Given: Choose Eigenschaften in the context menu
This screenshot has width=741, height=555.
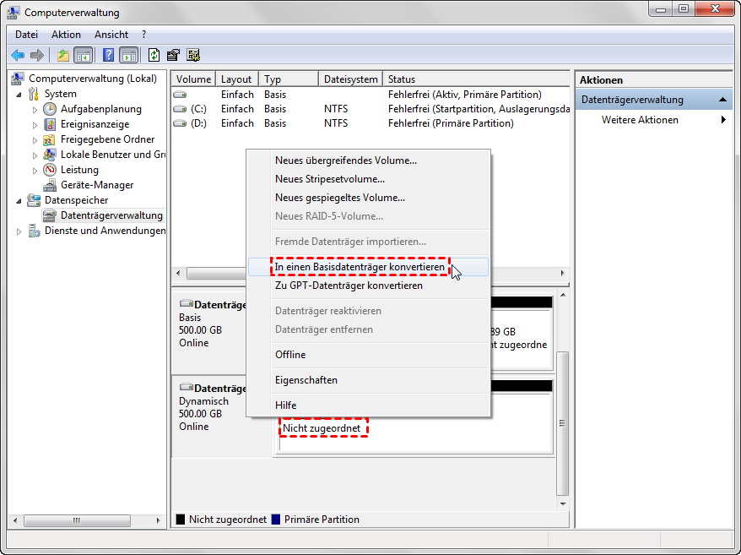Looking at the screenshot, I should (x=368, y=380).
